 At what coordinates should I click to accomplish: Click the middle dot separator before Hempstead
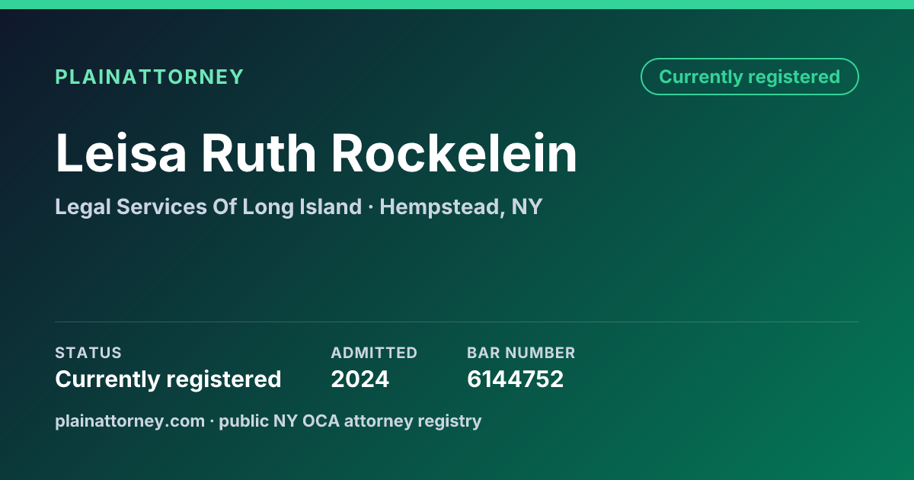[x=371, y=207]
